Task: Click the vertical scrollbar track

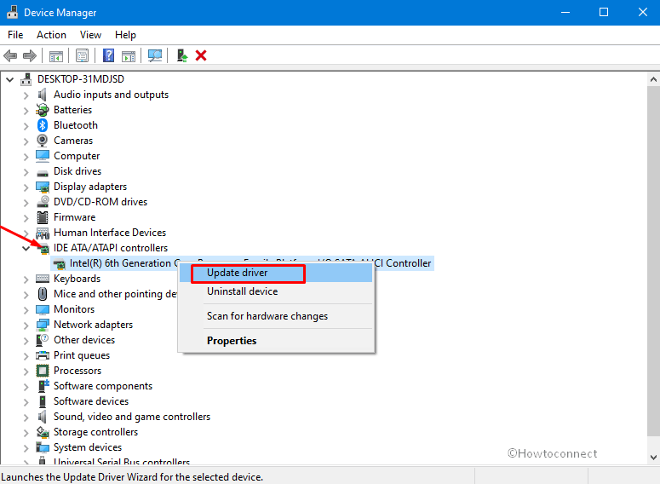Action: (653, 261)
